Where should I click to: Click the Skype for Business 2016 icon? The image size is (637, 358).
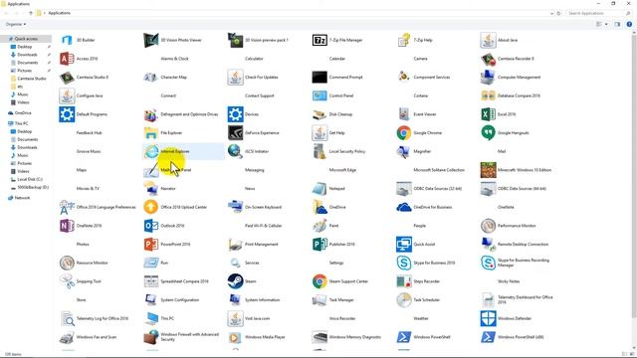(x=404, y=263)
